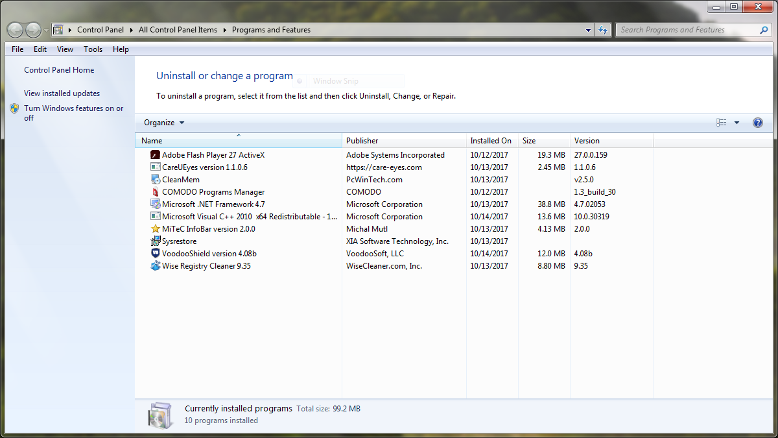
Task: Open the Tools menu
Action: pos(93,49)
